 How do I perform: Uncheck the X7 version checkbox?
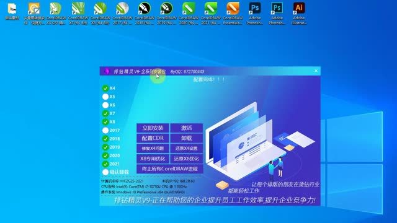point(105,113)
